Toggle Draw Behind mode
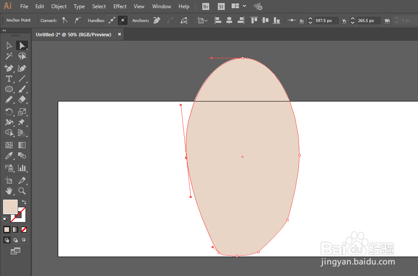Image resolution: width=418 pixels, height=276 pixels. [16, 240]
